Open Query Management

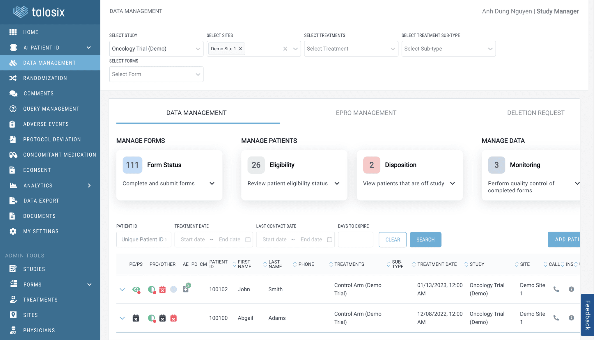click(51, 109)
